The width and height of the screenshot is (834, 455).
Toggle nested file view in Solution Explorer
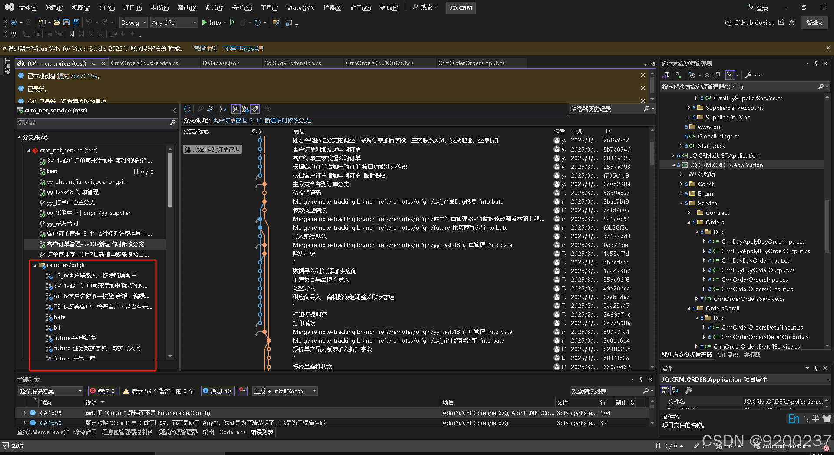tap(730, 75)
